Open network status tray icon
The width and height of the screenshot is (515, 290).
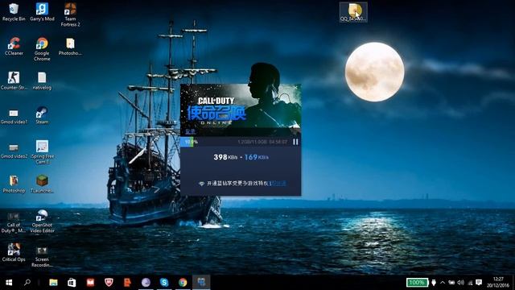click(470, 283)
